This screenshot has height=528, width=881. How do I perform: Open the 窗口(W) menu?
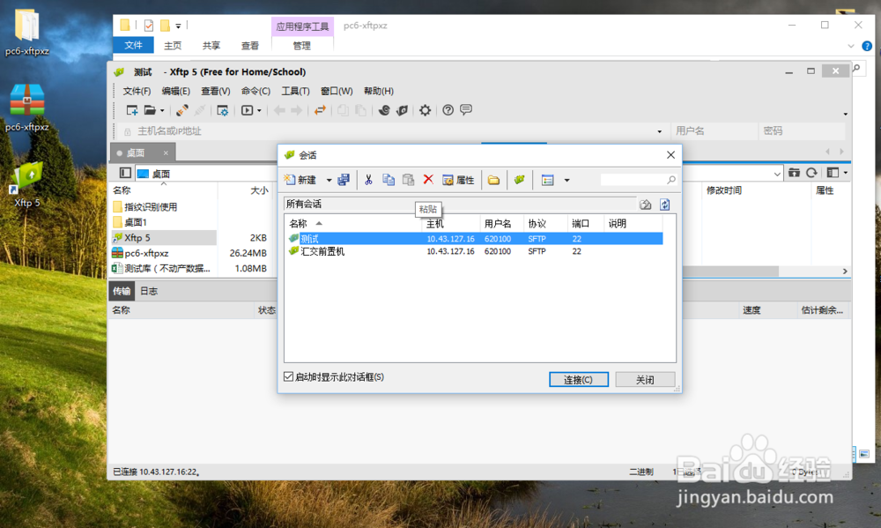pos(337,91)
